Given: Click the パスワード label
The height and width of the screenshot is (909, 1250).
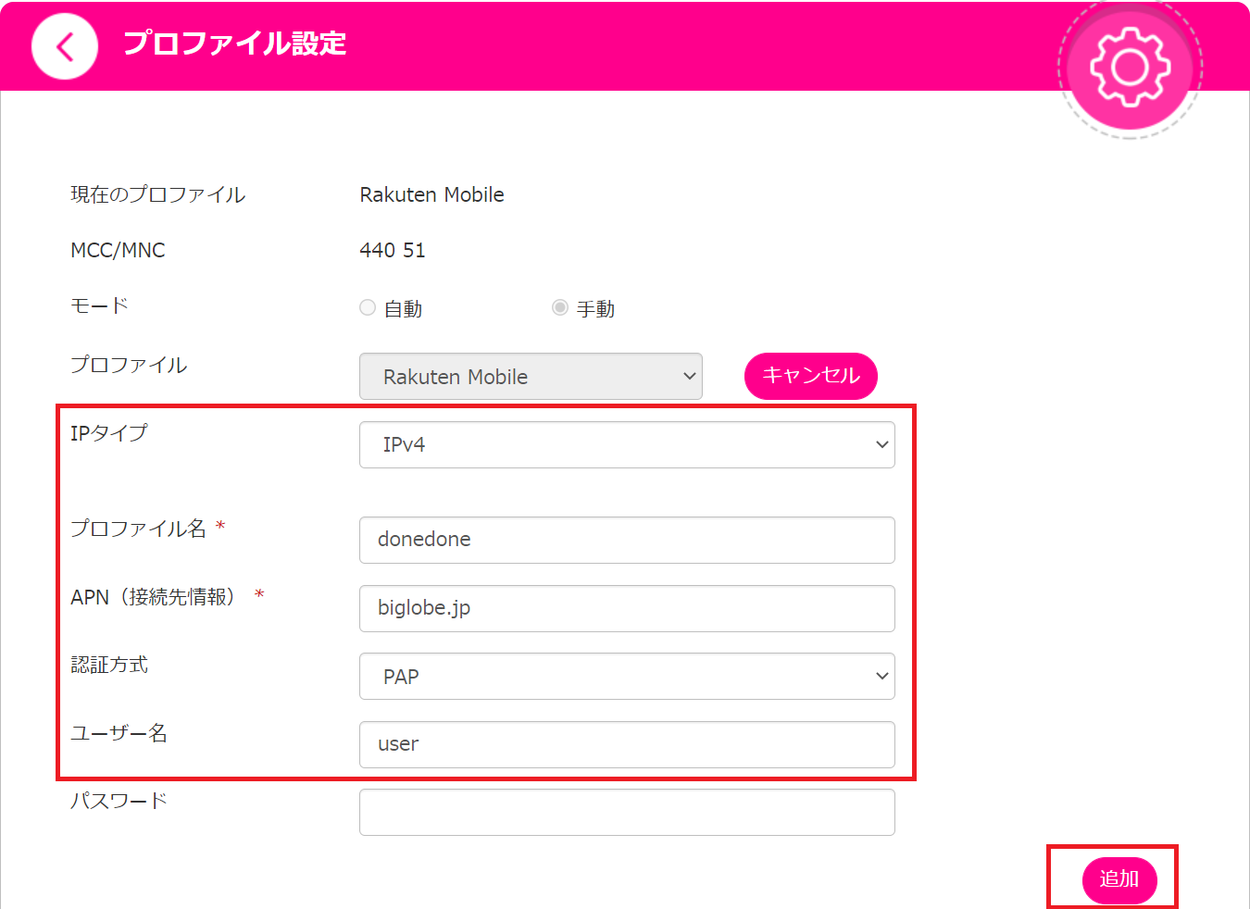Looking at the screenshot, I should pyautogui.click(x=119, y=801).
